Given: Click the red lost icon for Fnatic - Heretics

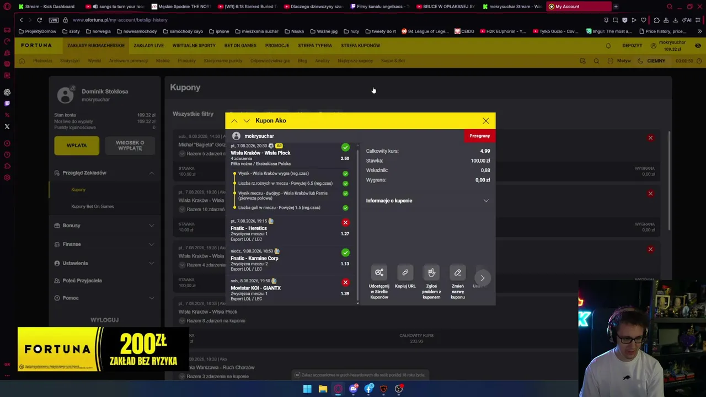Looking at the screenshot, I should (345, 222).
